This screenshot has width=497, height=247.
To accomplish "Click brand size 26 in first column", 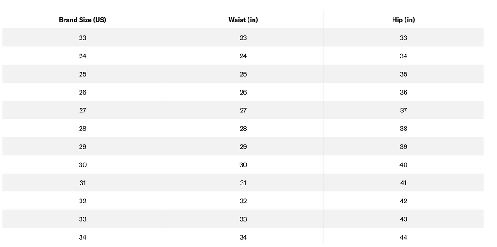I will [82, 92].
